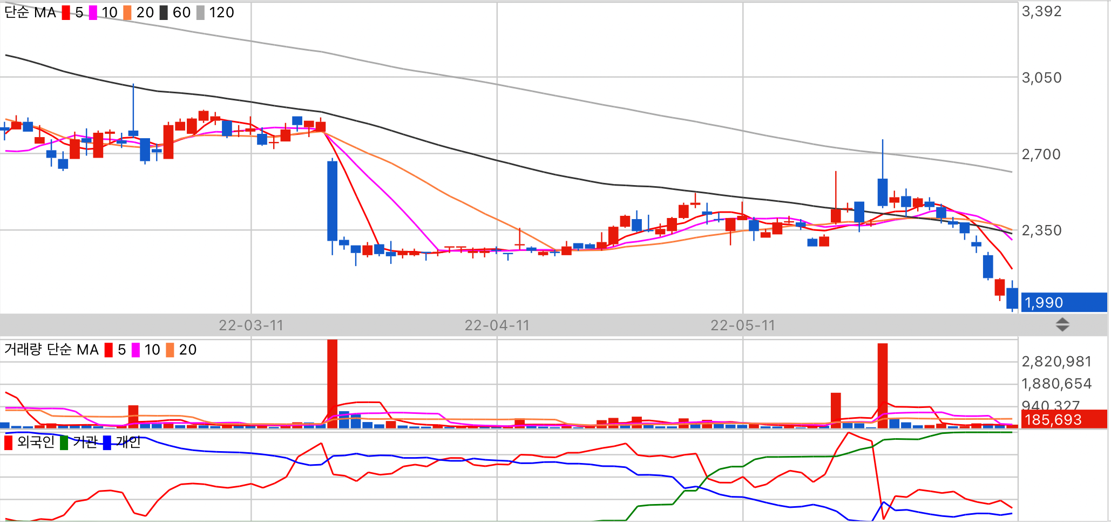This screenshot has height=531, width=1111.
Task: Click the 22-04-11 date marker
Action: point(497,325)
